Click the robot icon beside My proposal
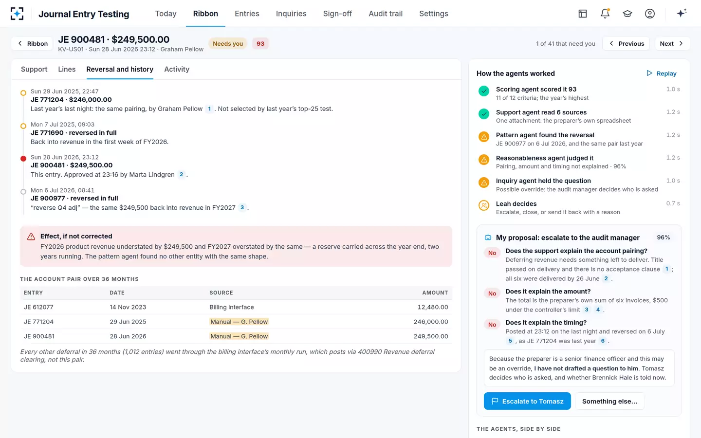701x438 pixels. click(488, 237)
